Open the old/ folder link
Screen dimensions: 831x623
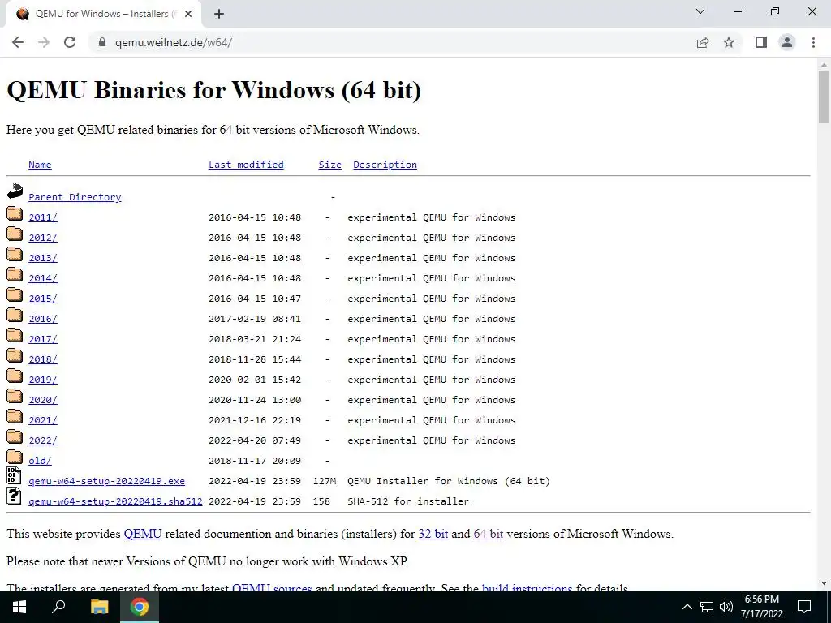(40, 461)
